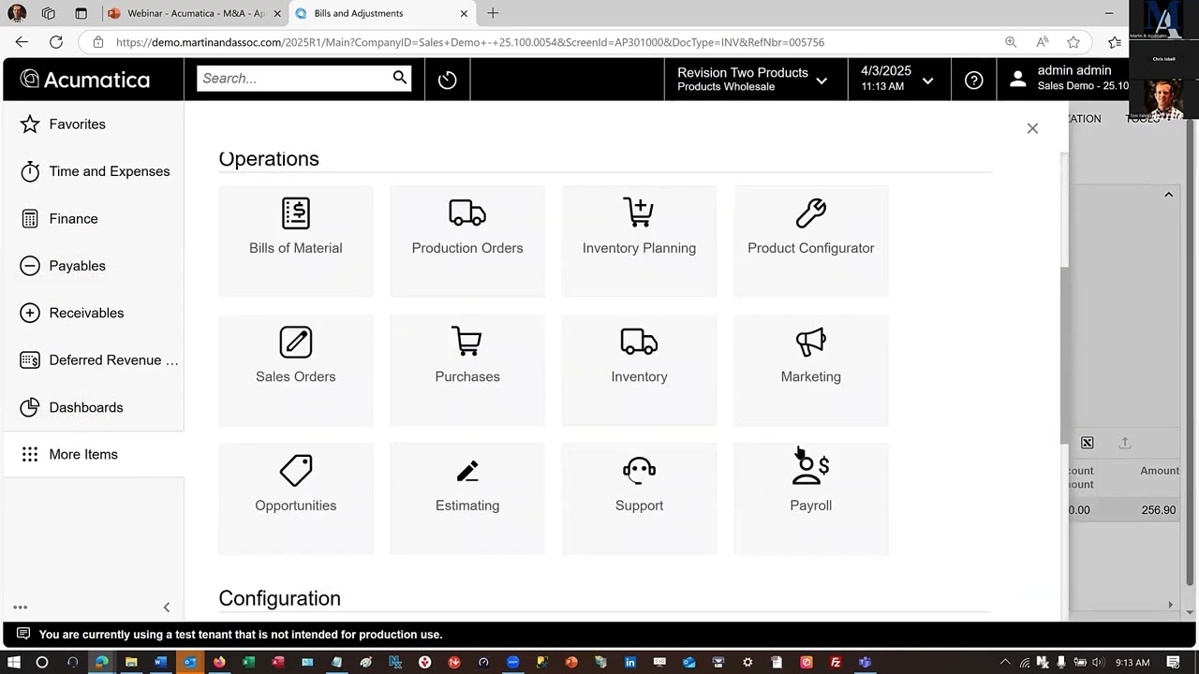Open the Support workspace tile
This screenshot has width=1199, height=674.
pos(639,499)
